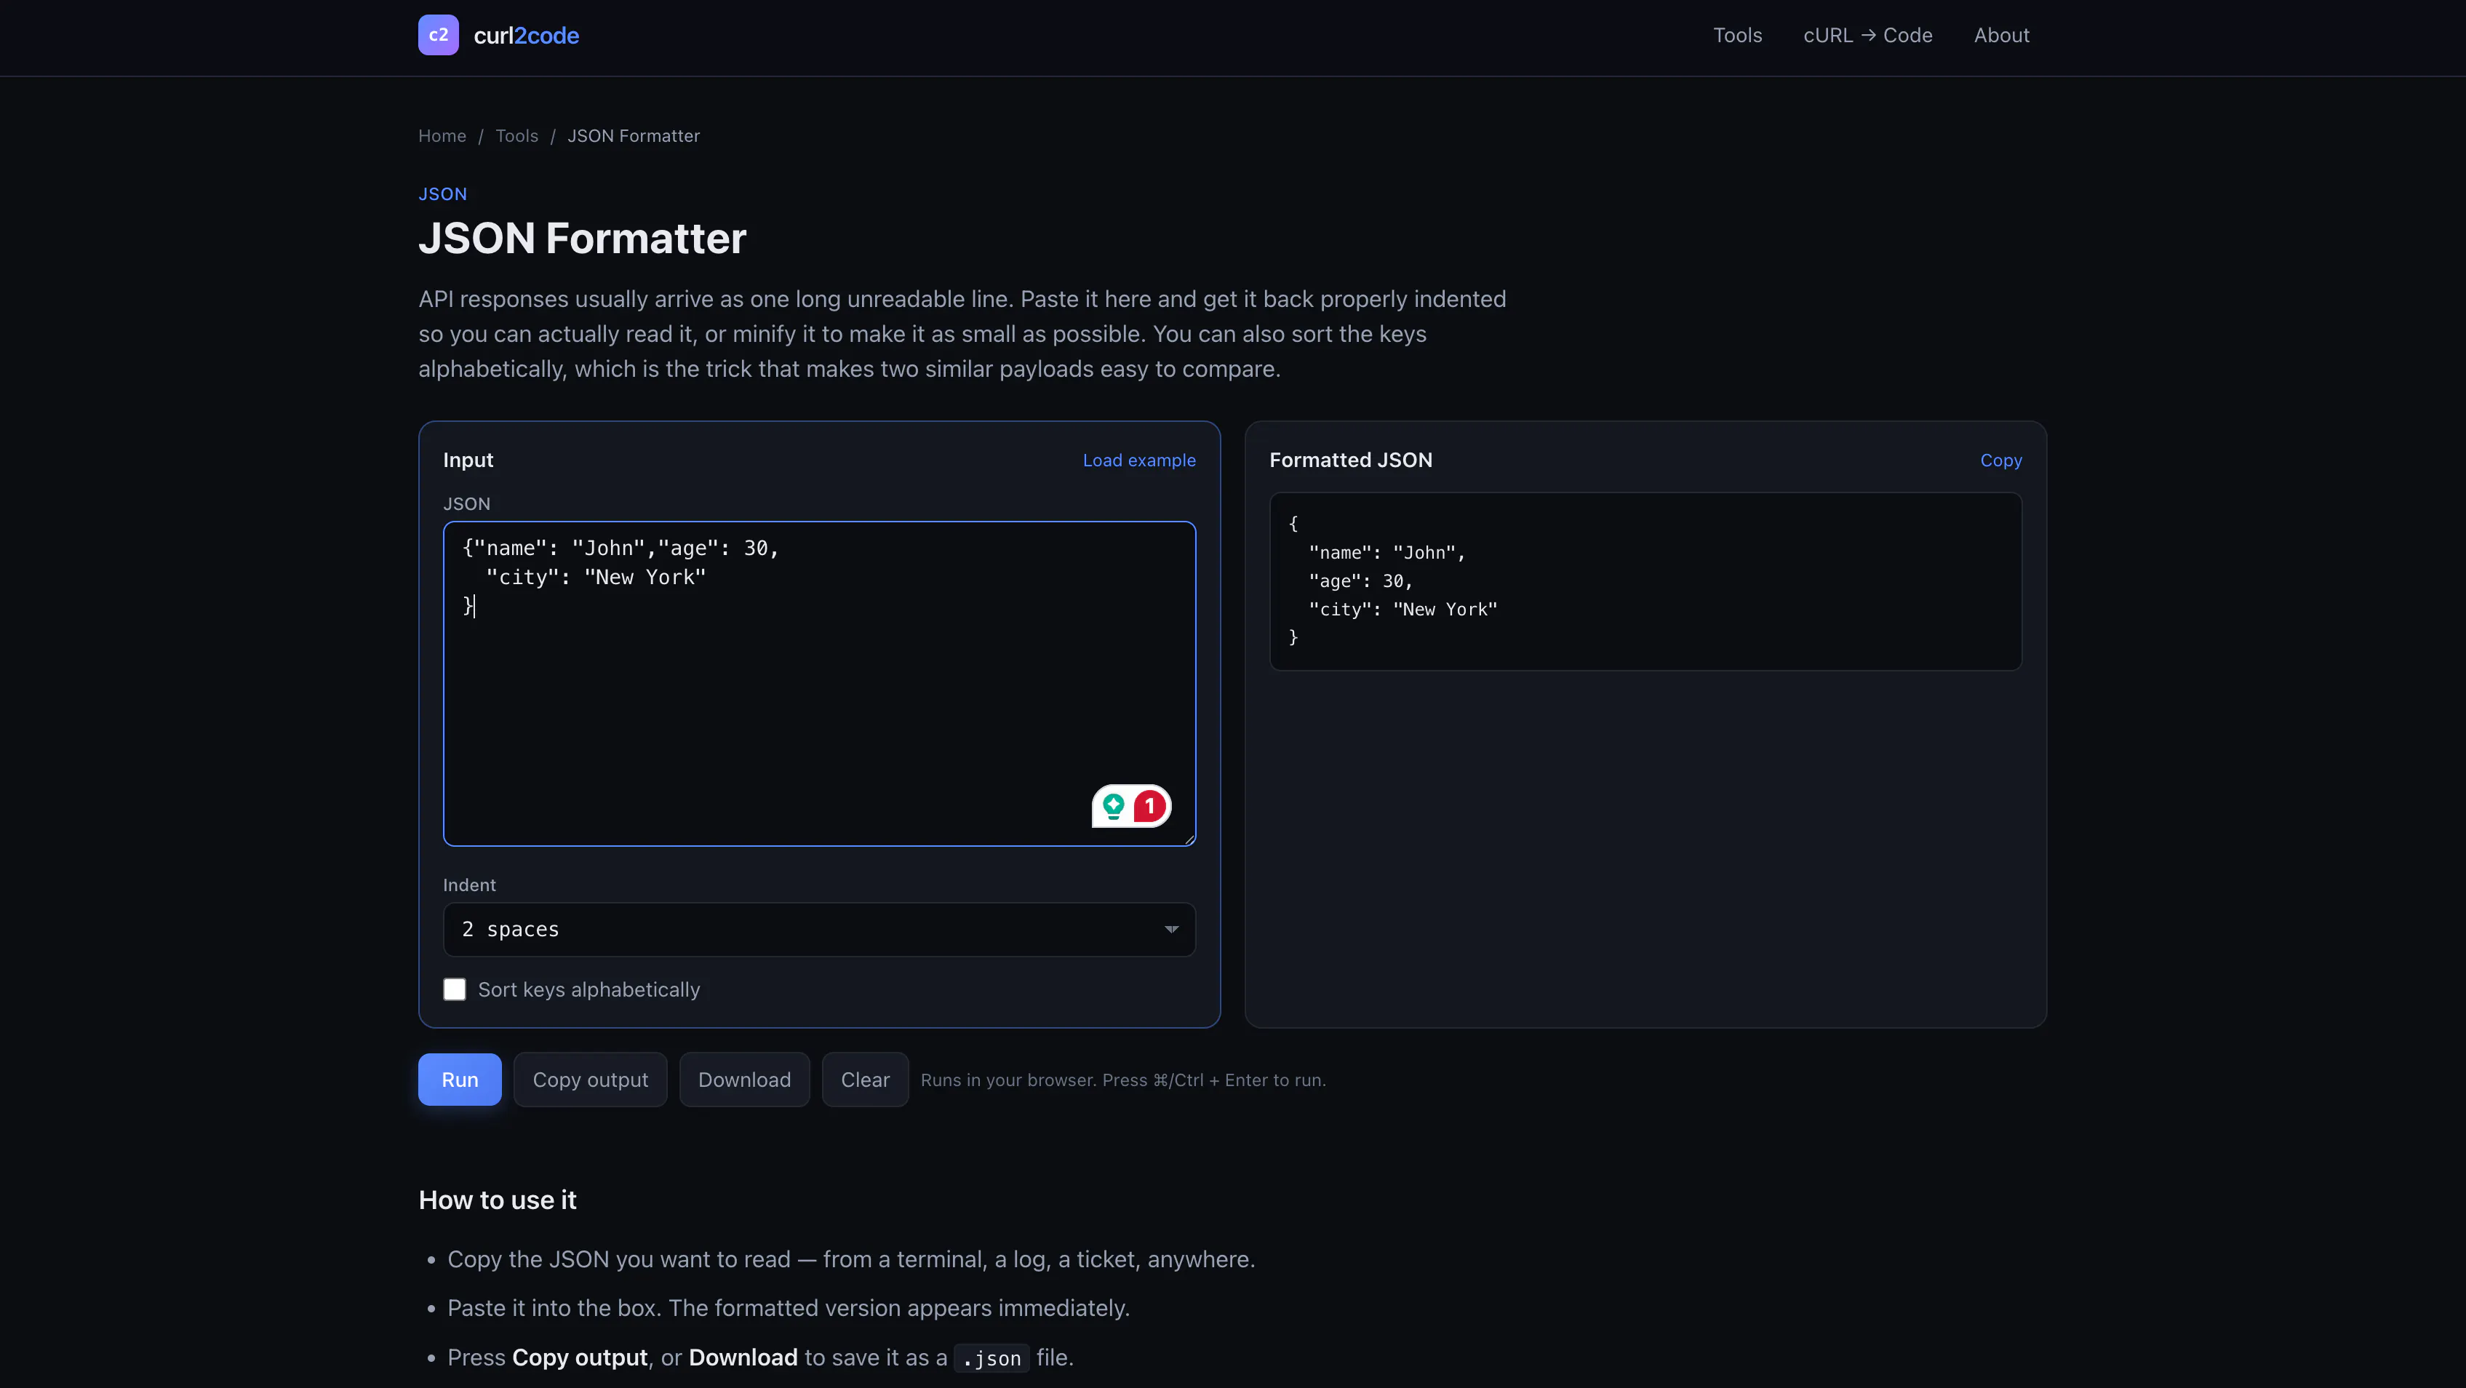Viewport: 2466px width, 1388px height.
Task: Click the "name": "John", output line
Action: coord(1386,554)
